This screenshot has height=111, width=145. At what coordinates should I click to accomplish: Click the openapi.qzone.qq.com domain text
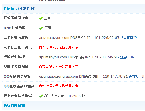pyautogui.click(x=58, y=77)
